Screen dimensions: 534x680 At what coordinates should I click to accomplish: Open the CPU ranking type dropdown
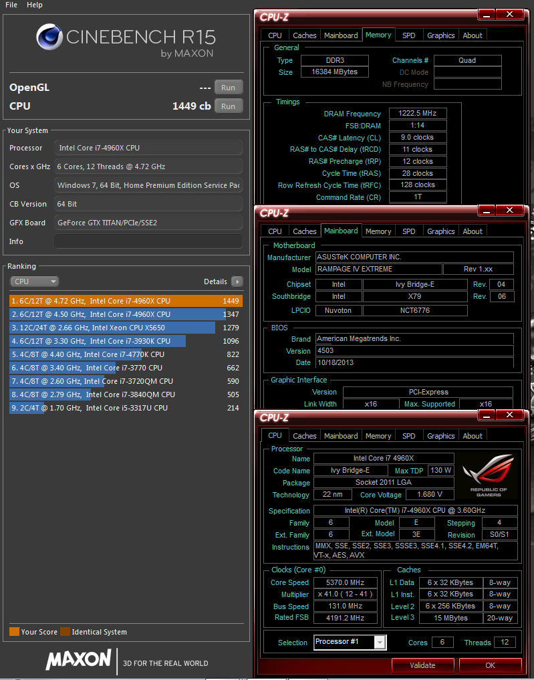click(x=34, y=281)
